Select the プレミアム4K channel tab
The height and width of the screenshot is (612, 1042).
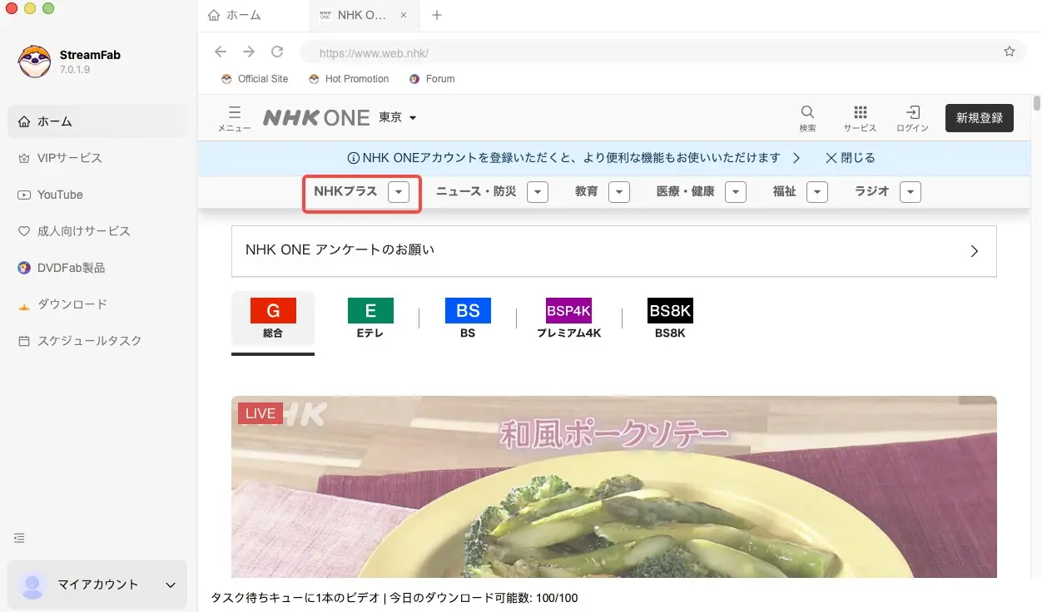568,318
